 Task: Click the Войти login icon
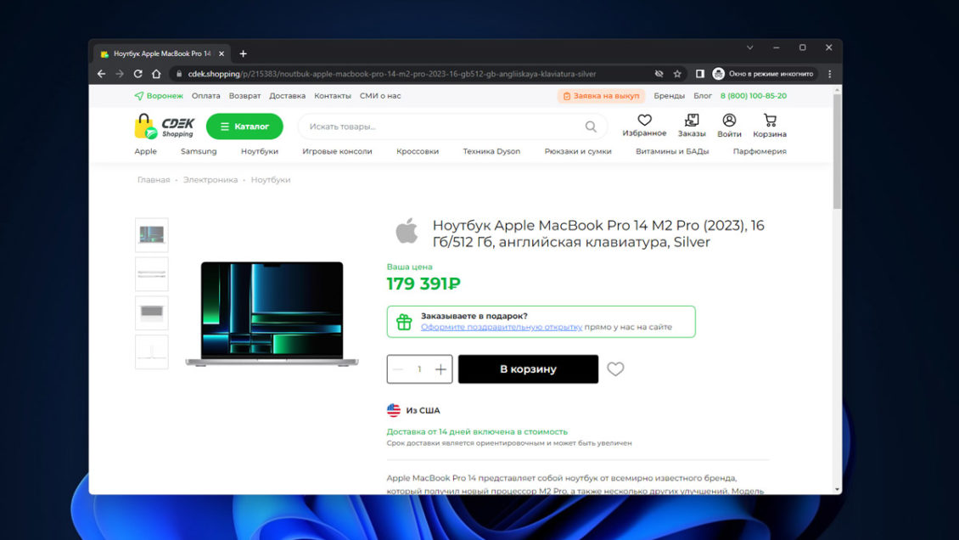pyautogui.click(x=729, y=121)
